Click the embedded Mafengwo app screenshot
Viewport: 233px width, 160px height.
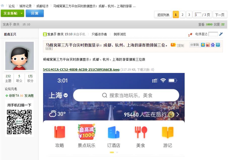pos(114,115)
